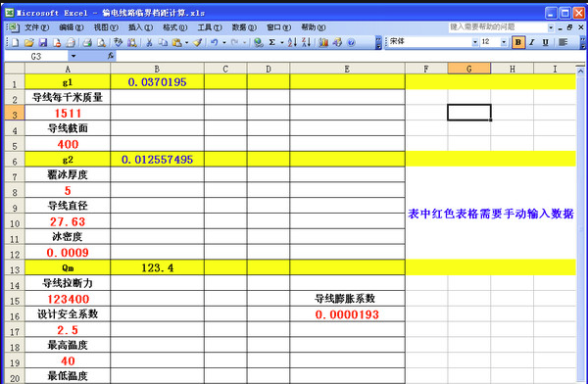
Task: Open the help question box dropdown arrow
Action: [551, 27]
